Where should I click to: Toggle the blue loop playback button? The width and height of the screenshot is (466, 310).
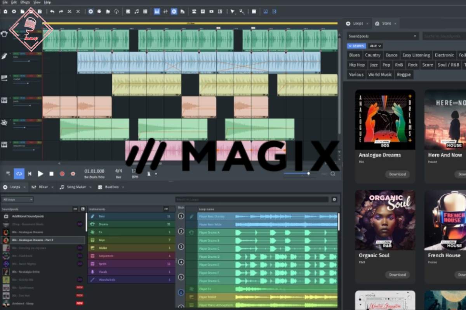[x=19, y=174]
